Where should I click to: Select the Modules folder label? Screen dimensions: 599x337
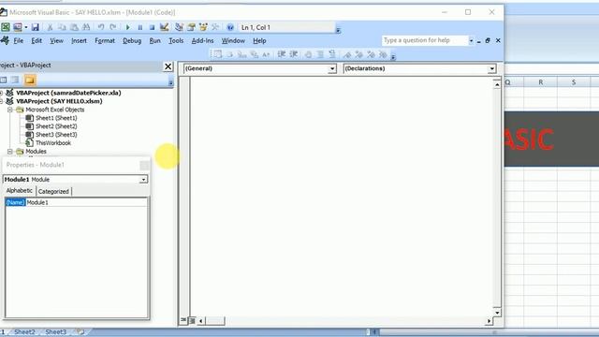[36, 152]
